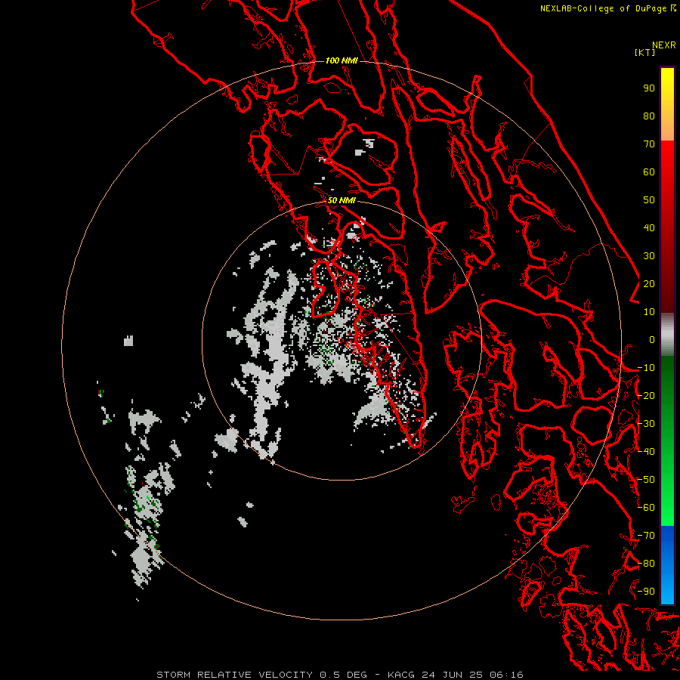Click the -80 value on velocity scale
680x680 pixels.
tap(646, 564)
